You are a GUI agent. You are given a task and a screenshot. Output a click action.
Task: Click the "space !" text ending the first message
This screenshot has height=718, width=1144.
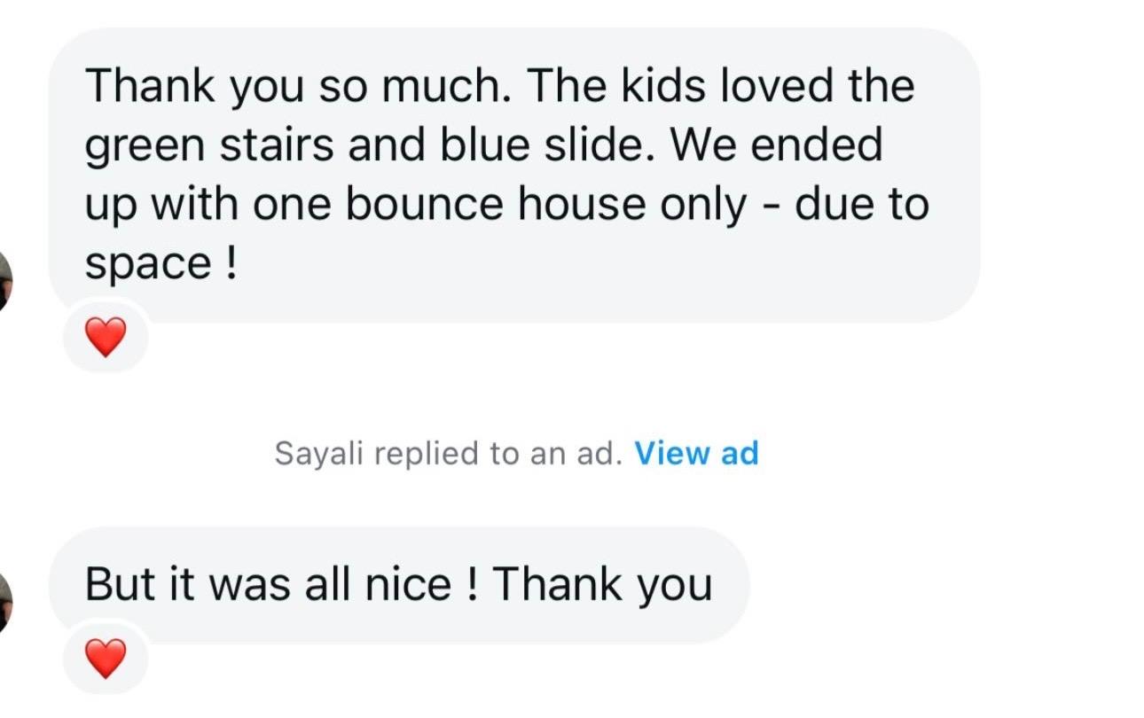161,264
